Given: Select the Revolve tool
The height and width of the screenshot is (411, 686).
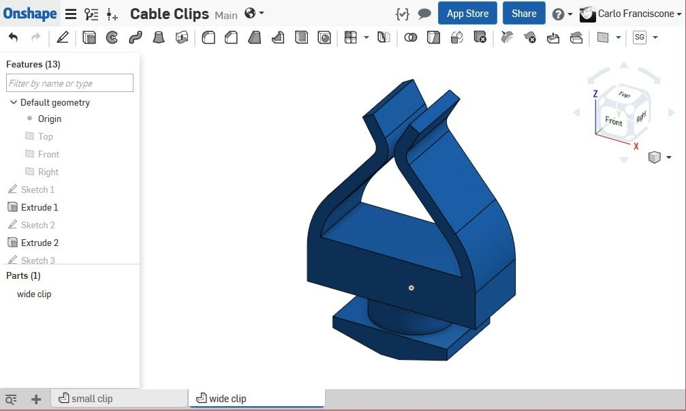Looking at the screenshot, I should pos(111,37).
